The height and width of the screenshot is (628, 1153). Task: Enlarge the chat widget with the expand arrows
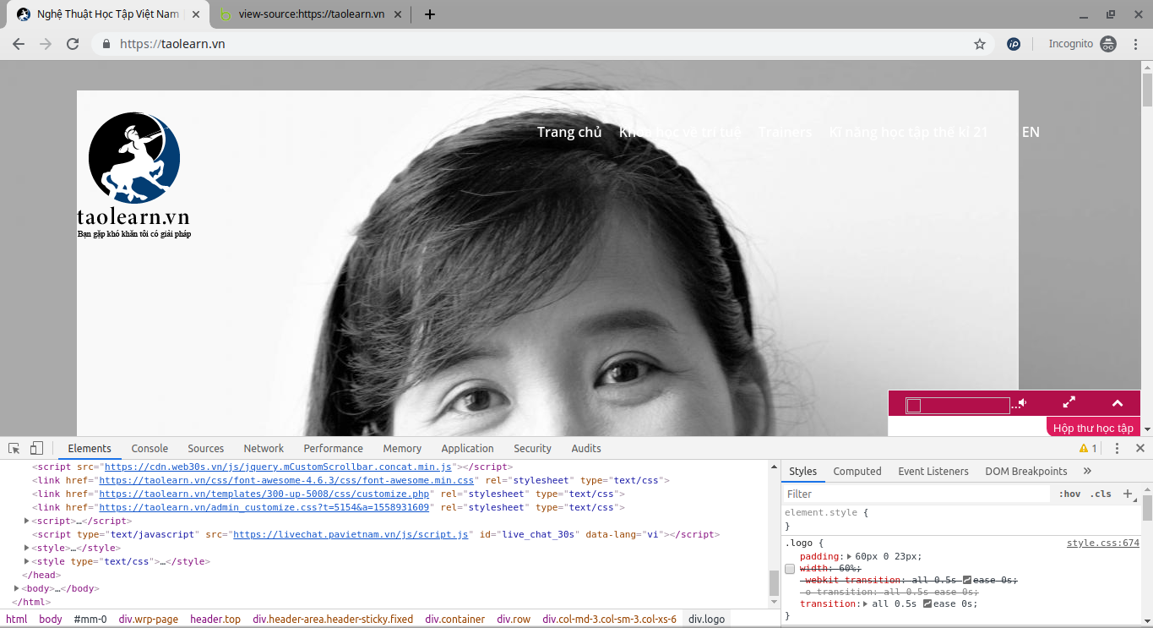coord(1069,402)
